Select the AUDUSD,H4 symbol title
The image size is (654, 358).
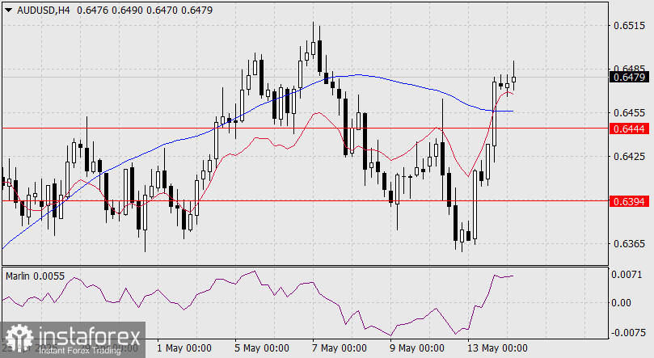coord(44,11)
